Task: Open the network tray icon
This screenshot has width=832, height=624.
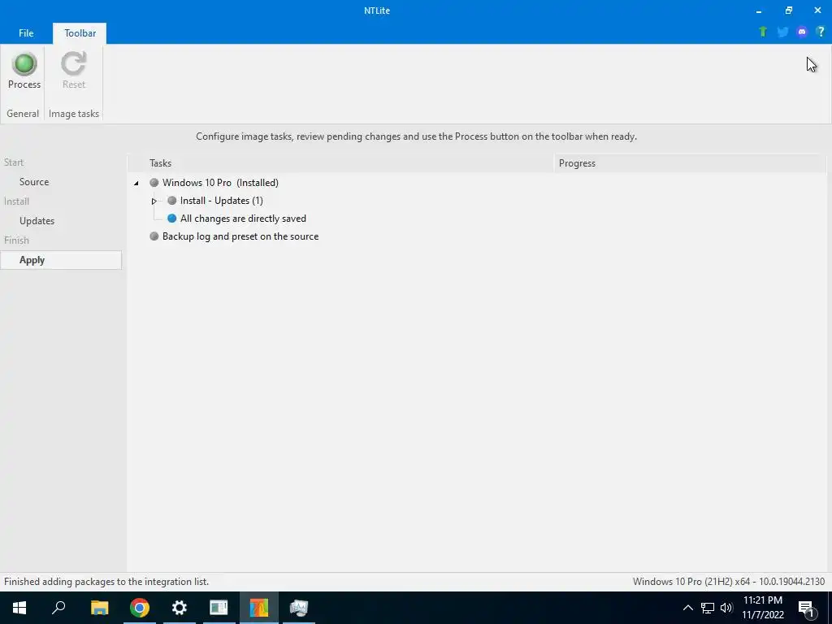Action: 708,608
